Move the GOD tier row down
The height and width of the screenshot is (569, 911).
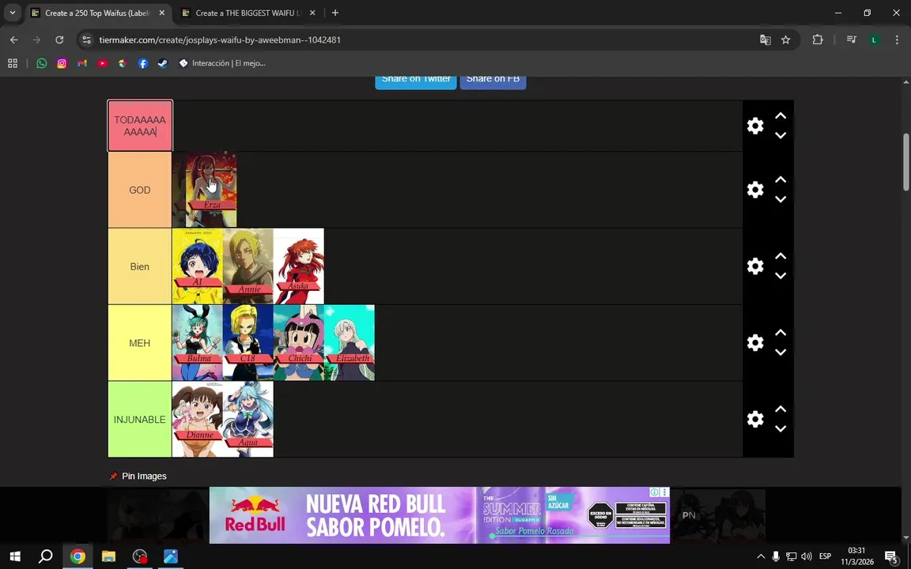(x=781, y=199)
